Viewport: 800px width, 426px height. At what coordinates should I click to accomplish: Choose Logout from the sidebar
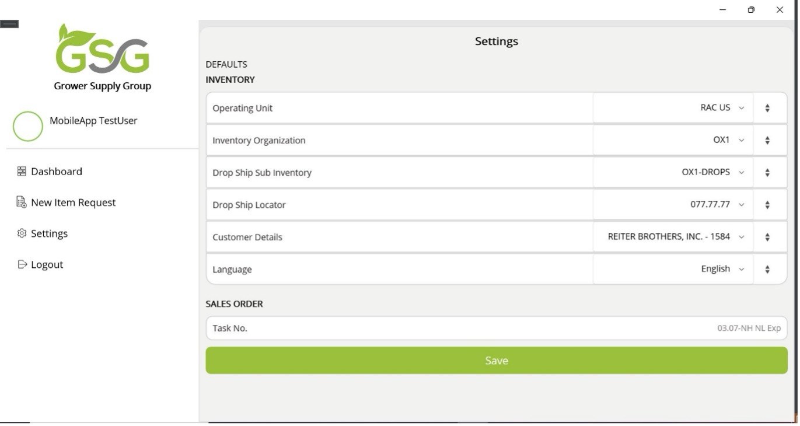[x=47, y=264]
